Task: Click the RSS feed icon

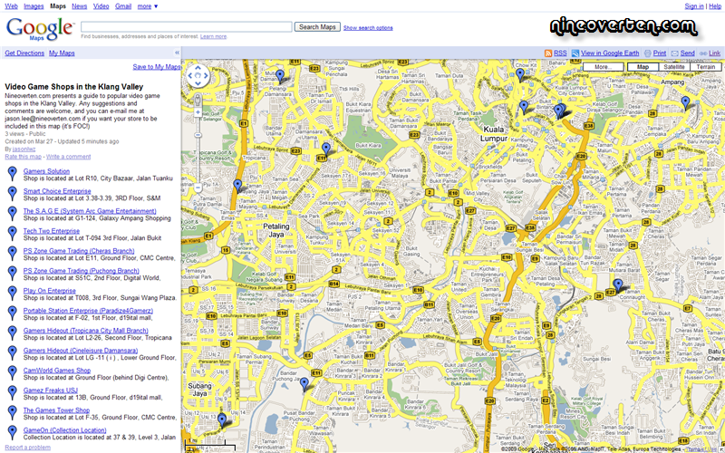Action: (x=548, y=53)
